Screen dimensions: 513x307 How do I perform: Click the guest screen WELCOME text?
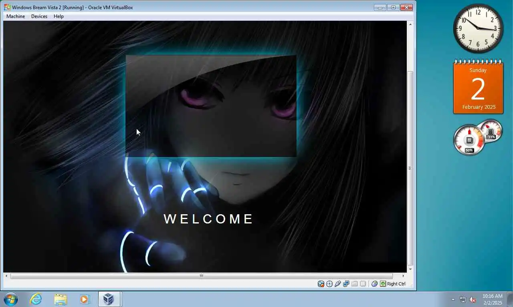209,219
